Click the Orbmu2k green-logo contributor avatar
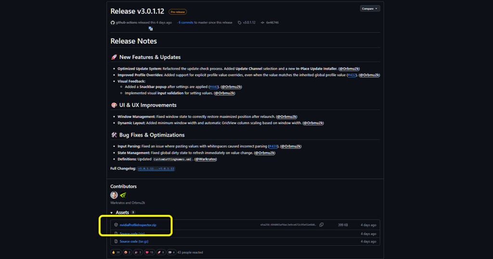 123,195
